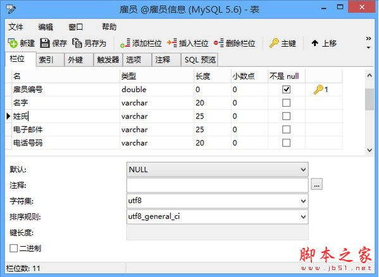Screen dimensions: 379x277
Task: Click the 注释 comment input field
Action: [x=217, y=185]
